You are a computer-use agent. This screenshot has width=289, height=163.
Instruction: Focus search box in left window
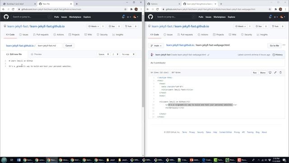[31, 17]
